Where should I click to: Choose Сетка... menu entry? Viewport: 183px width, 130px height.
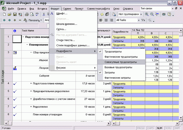(x=73, y=29)
